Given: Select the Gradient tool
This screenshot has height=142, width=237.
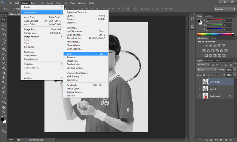Looking at the screenshot, I should (3, 73).
